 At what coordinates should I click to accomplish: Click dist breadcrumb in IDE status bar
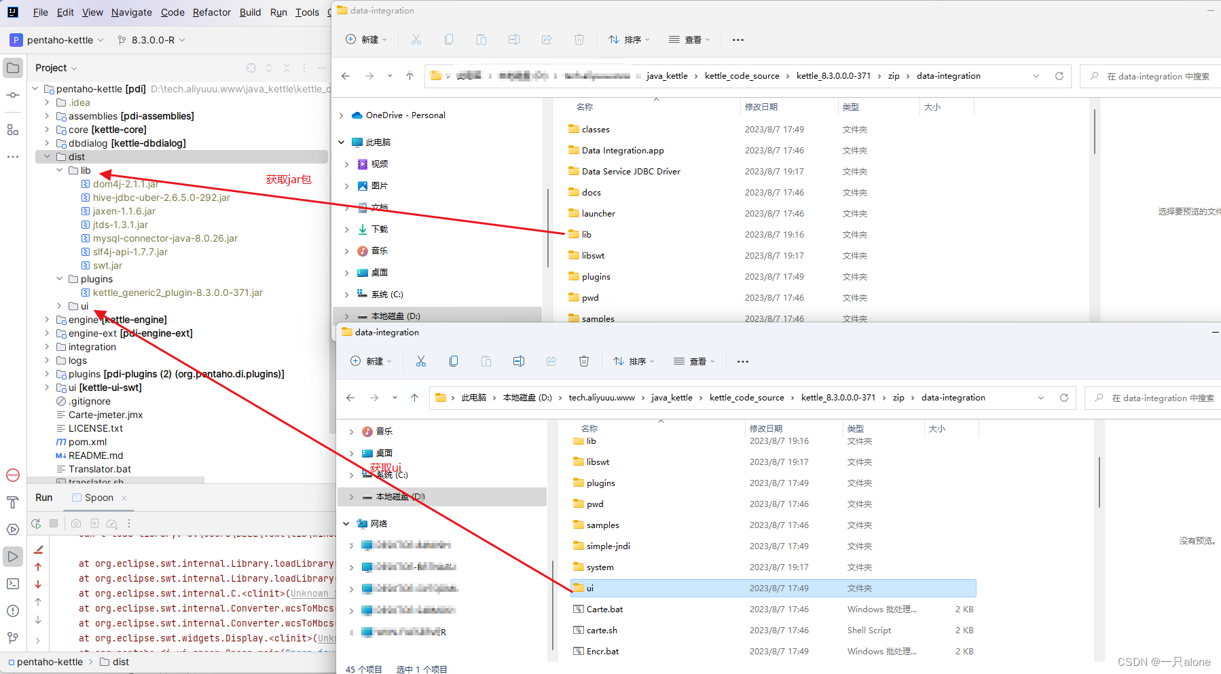[114, 662]
